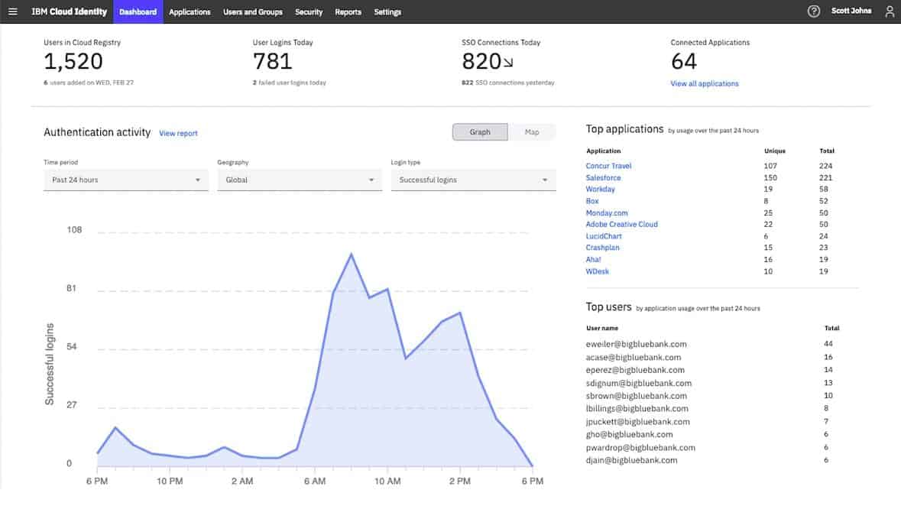
Task: Open the Adobe Creative Cloud link
Action: [622, 224]
